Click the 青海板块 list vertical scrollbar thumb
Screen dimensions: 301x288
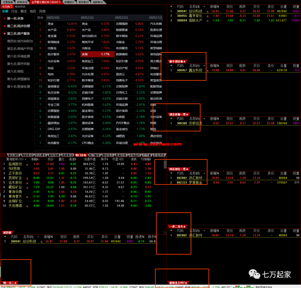point(165,165)
